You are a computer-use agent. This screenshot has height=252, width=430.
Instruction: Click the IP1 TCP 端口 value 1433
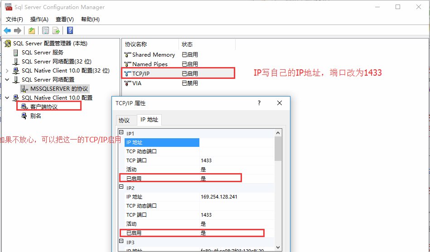[206, 160]
